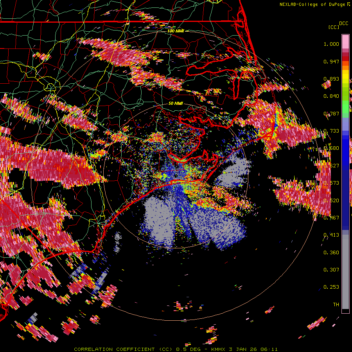Click the 50 NMI range ring label

coord(176,103)
